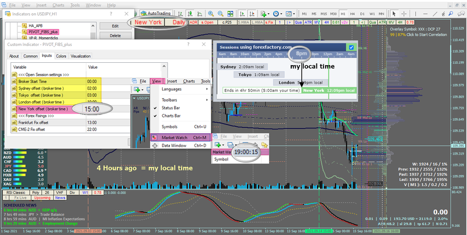Screen dimensions: 467x235
Task: Click the 8pm marker on sessions timeline
Action: pyautogui.click(x=301, y=54)
